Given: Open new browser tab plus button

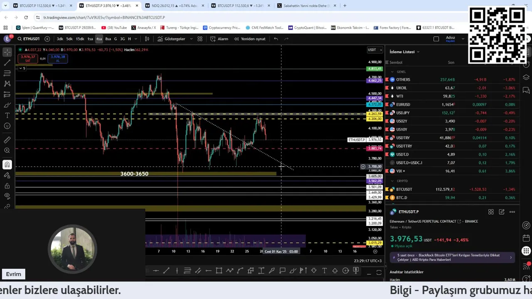Looking at the screenshot, I should (x=345, y=6).
